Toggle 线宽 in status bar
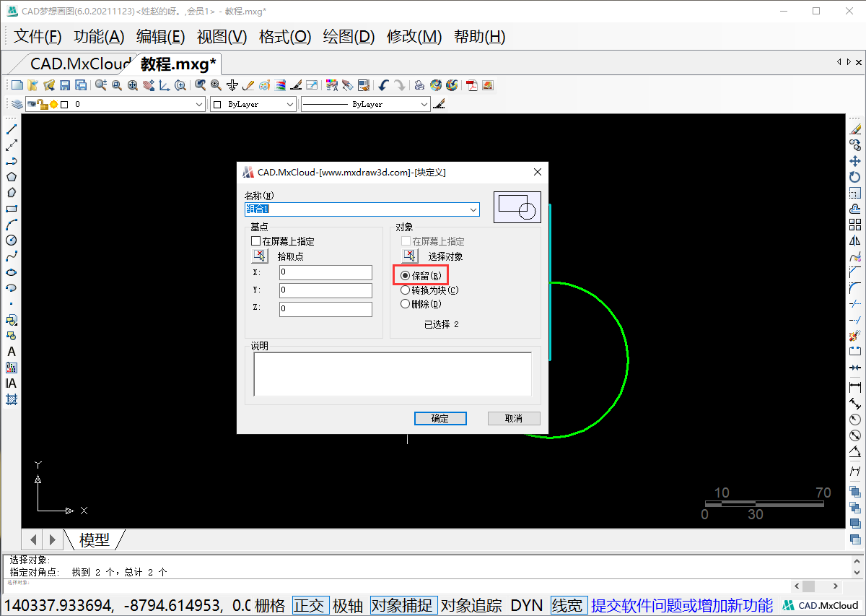 568,606
